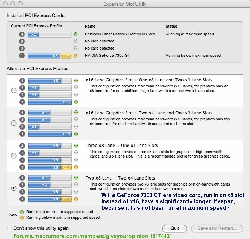Click gray status light beside first No card detected
250x239 pixels.
pos(76,41)
